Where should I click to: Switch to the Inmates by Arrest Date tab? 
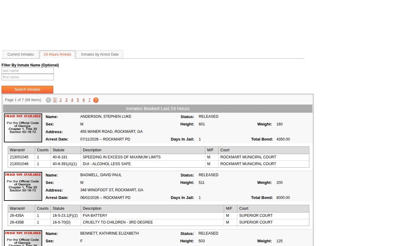(x=100, y=54)
